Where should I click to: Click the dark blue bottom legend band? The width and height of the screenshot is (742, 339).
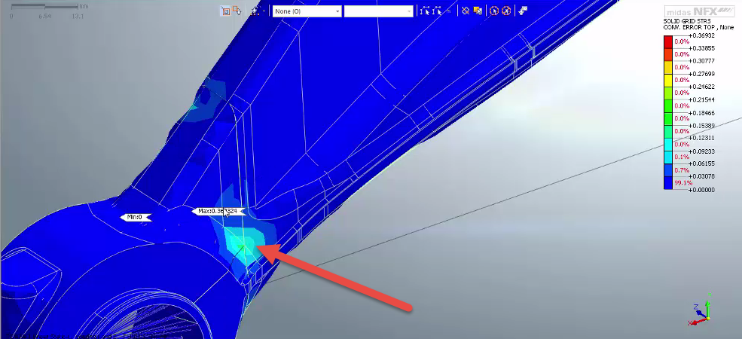[x=668, y=183]
